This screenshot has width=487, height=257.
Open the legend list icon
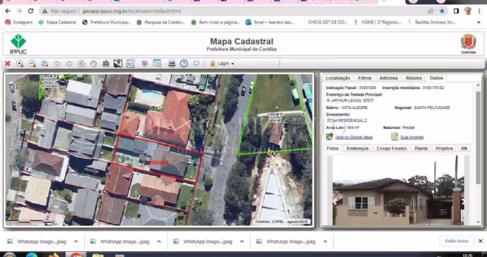coord(131,63)
